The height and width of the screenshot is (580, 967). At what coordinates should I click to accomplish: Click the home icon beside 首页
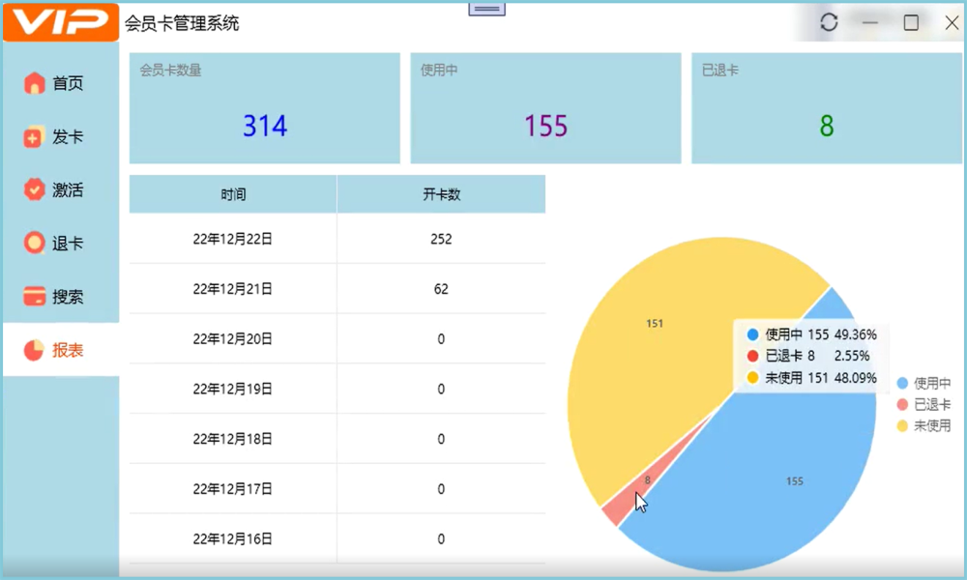coord(35,83)
